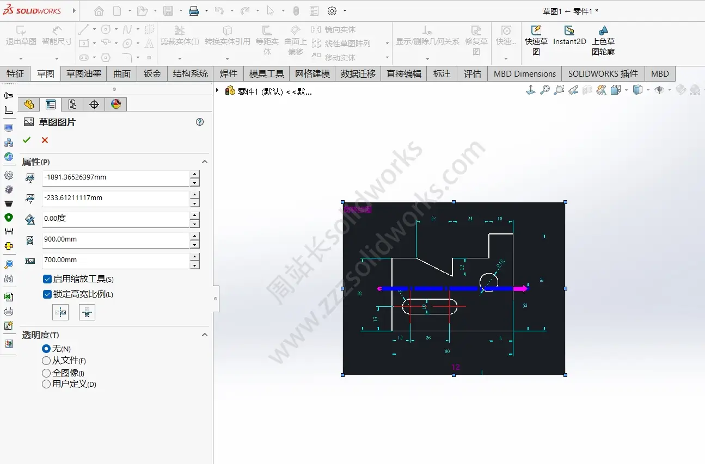Viewport: 705px width, 464px height.
Task: Click the Save floppy disk icon
Action: click(168, 11)
